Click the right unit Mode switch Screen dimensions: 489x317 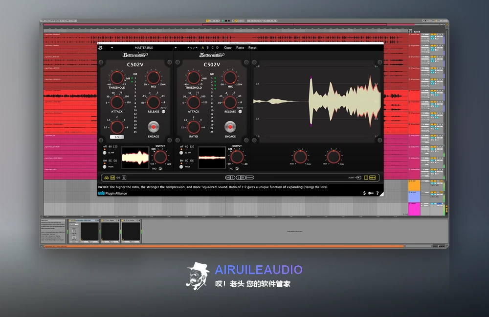[181, 167]
